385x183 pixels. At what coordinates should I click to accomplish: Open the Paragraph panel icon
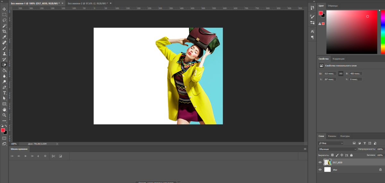pyautogui.click(x=312, y=37)
